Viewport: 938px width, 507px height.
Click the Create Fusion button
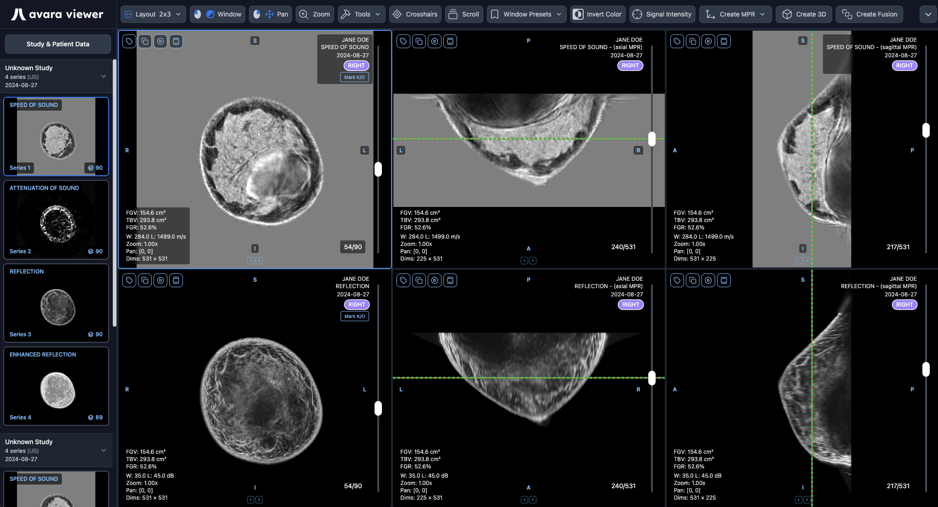coord(869,14)
